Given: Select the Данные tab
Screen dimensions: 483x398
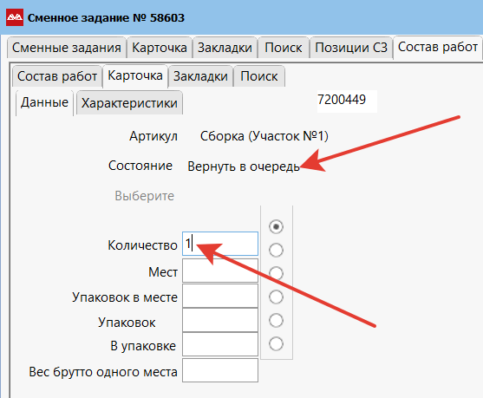Looking at the screenshot, I should point(44,102).
